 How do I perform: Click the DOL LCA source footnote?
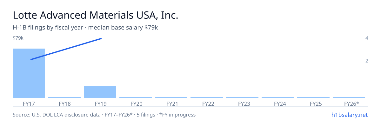pos(104,115)
